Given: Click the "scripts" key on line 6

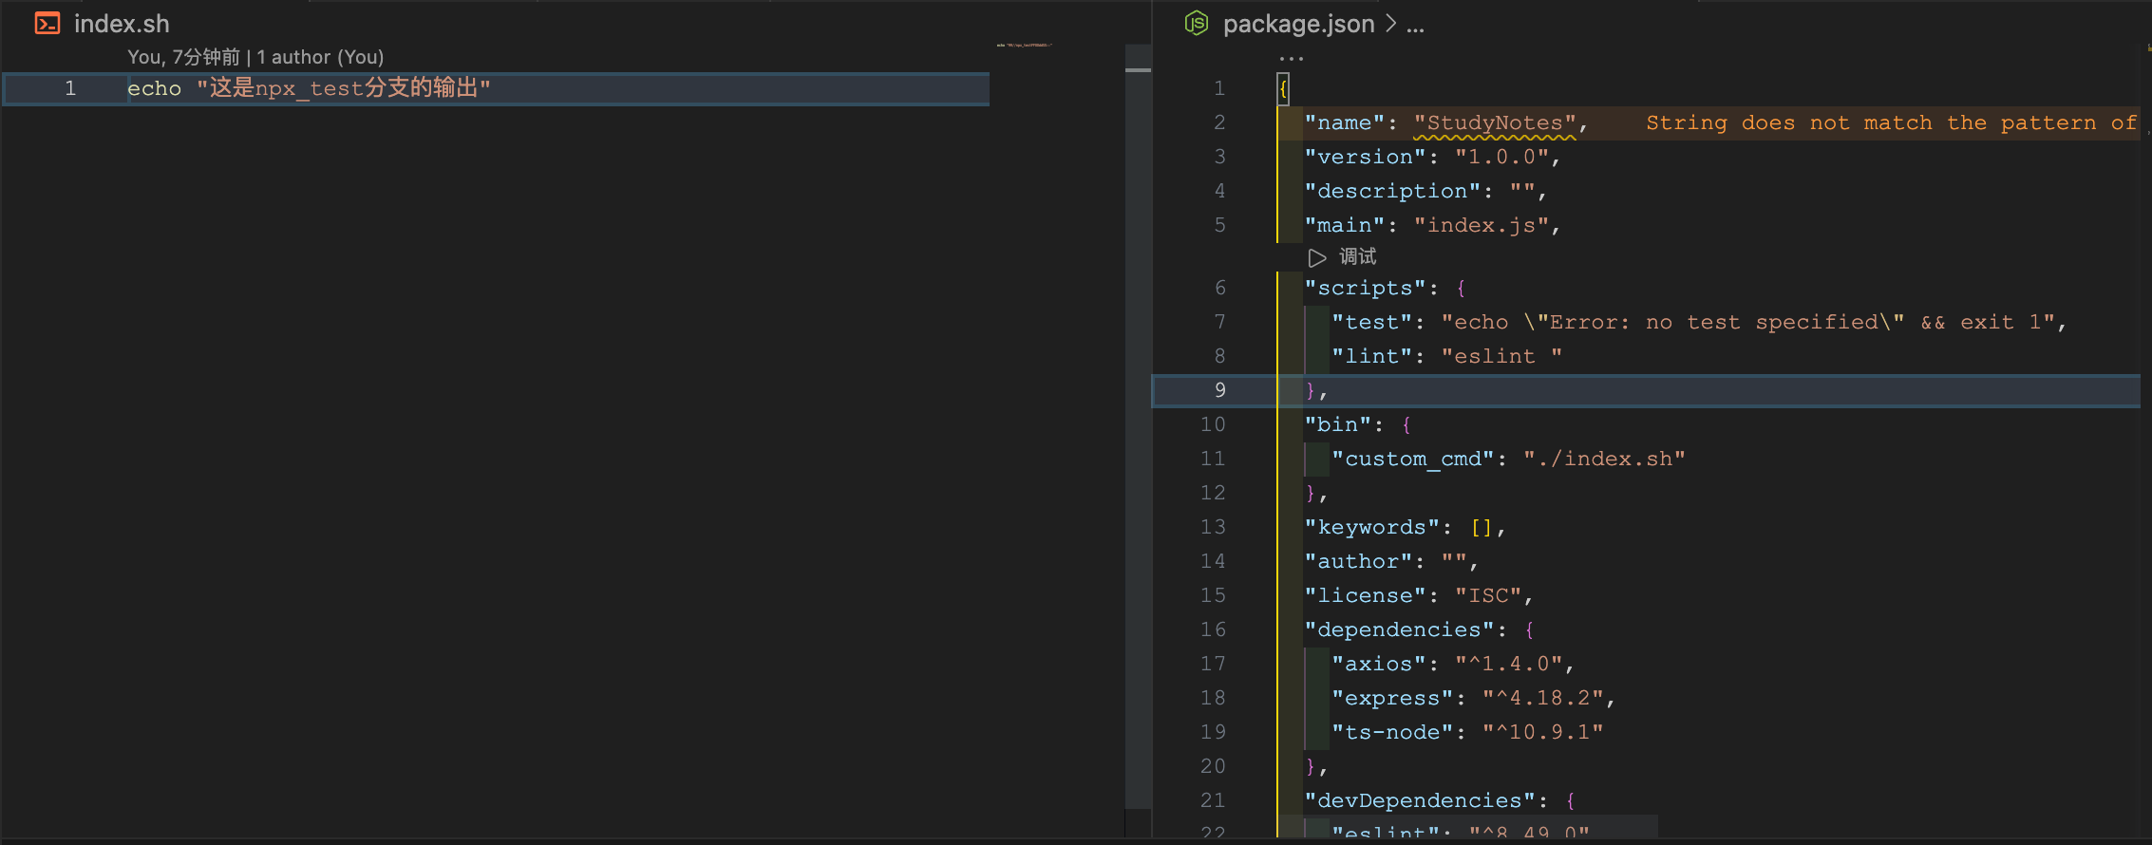Looking at the screenshot, I should (x=1365, y=288).
